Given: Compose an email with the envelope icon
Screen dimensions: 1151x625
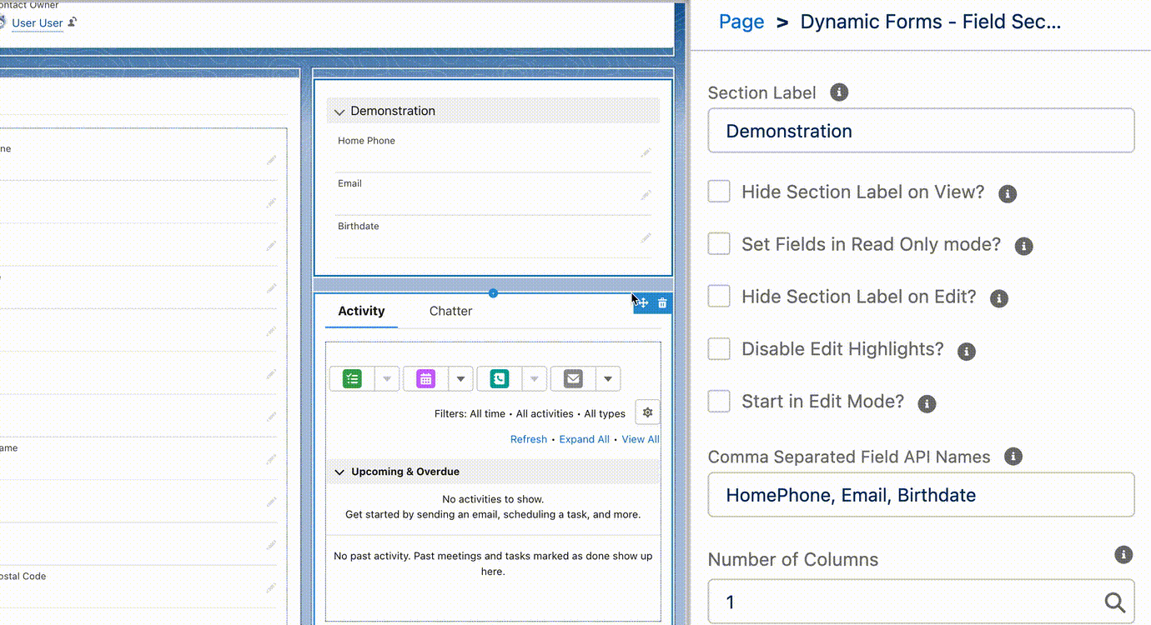Looking at the screenshot, I should (x=572, y=378).
